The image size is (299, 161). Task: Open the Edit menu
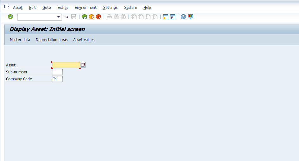click(32, 7)
